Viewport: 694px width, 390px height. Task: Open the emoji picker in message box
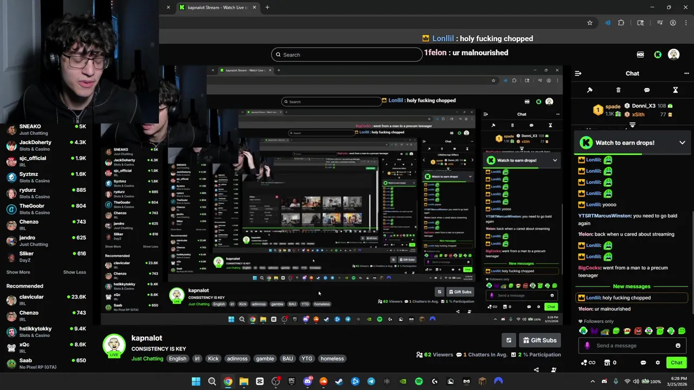point(678,346)
